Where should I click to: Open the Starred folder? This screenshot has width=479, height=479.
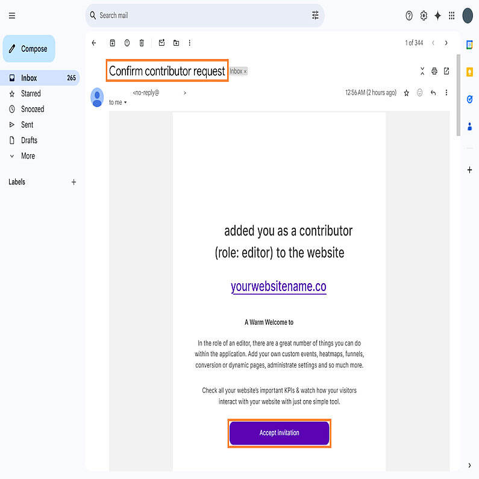(x=31, y=93)
